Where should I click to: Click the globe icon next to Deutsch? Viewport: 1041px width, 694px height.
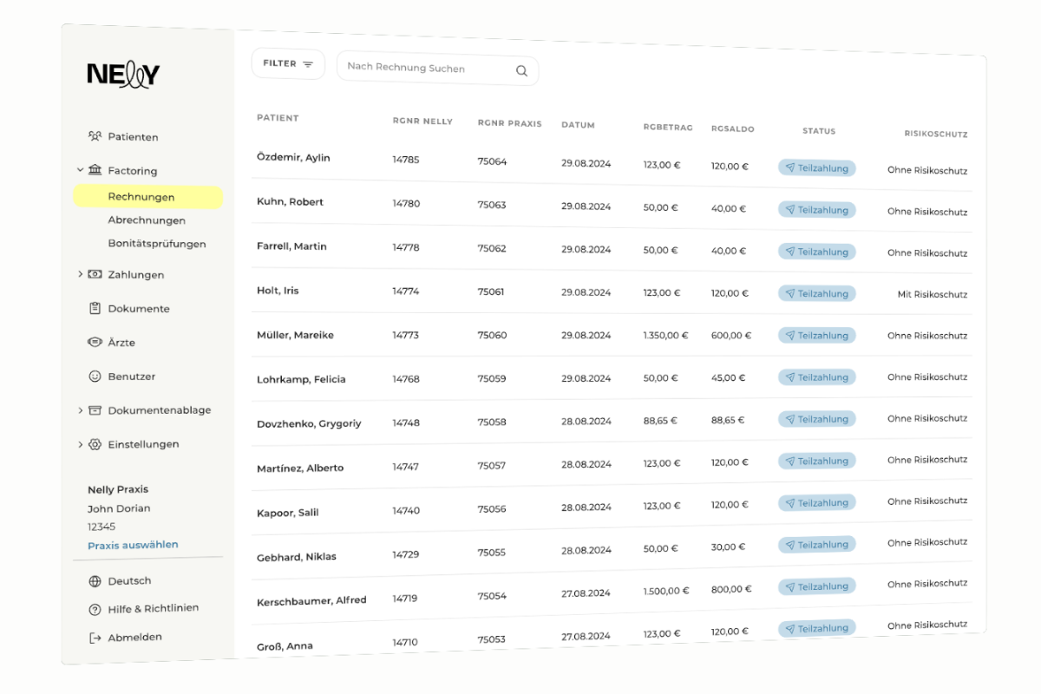pyautogui.click(x=97, y=580)
